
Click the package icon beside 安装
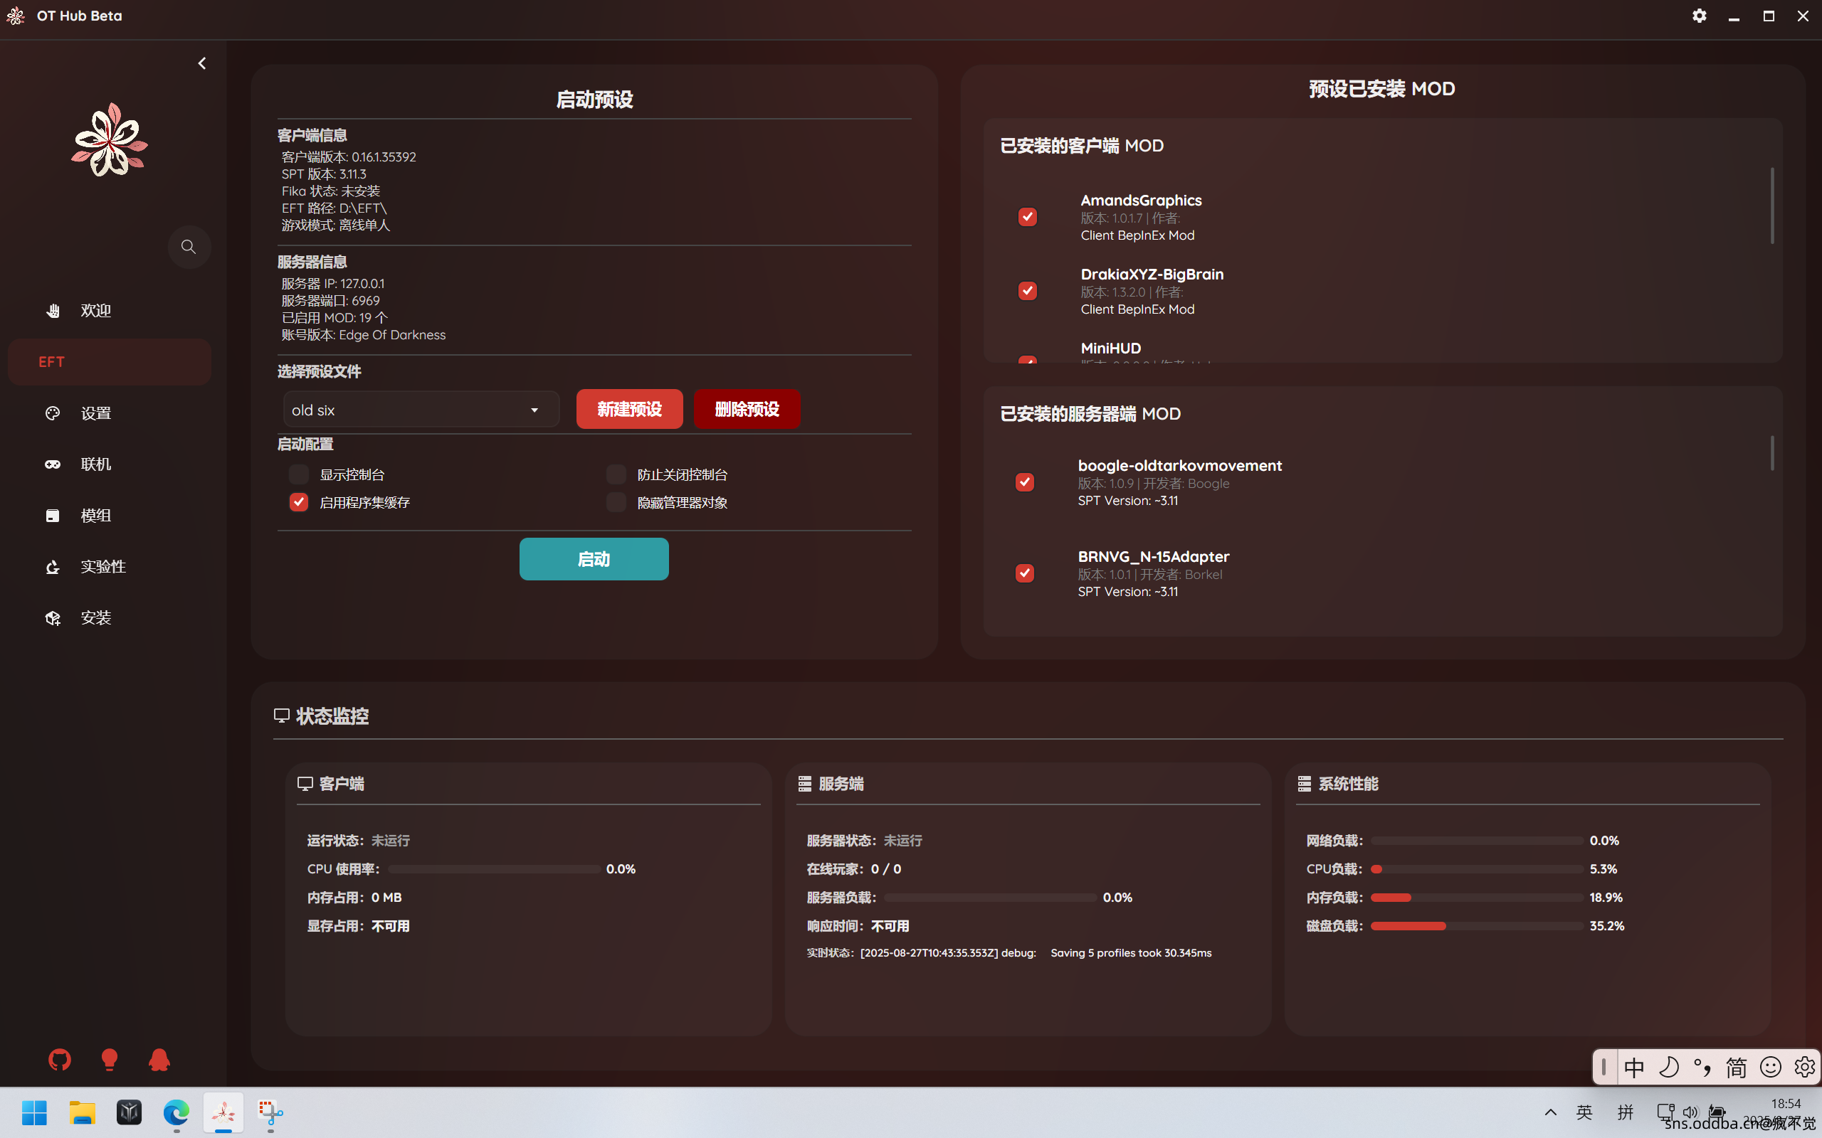53,618
